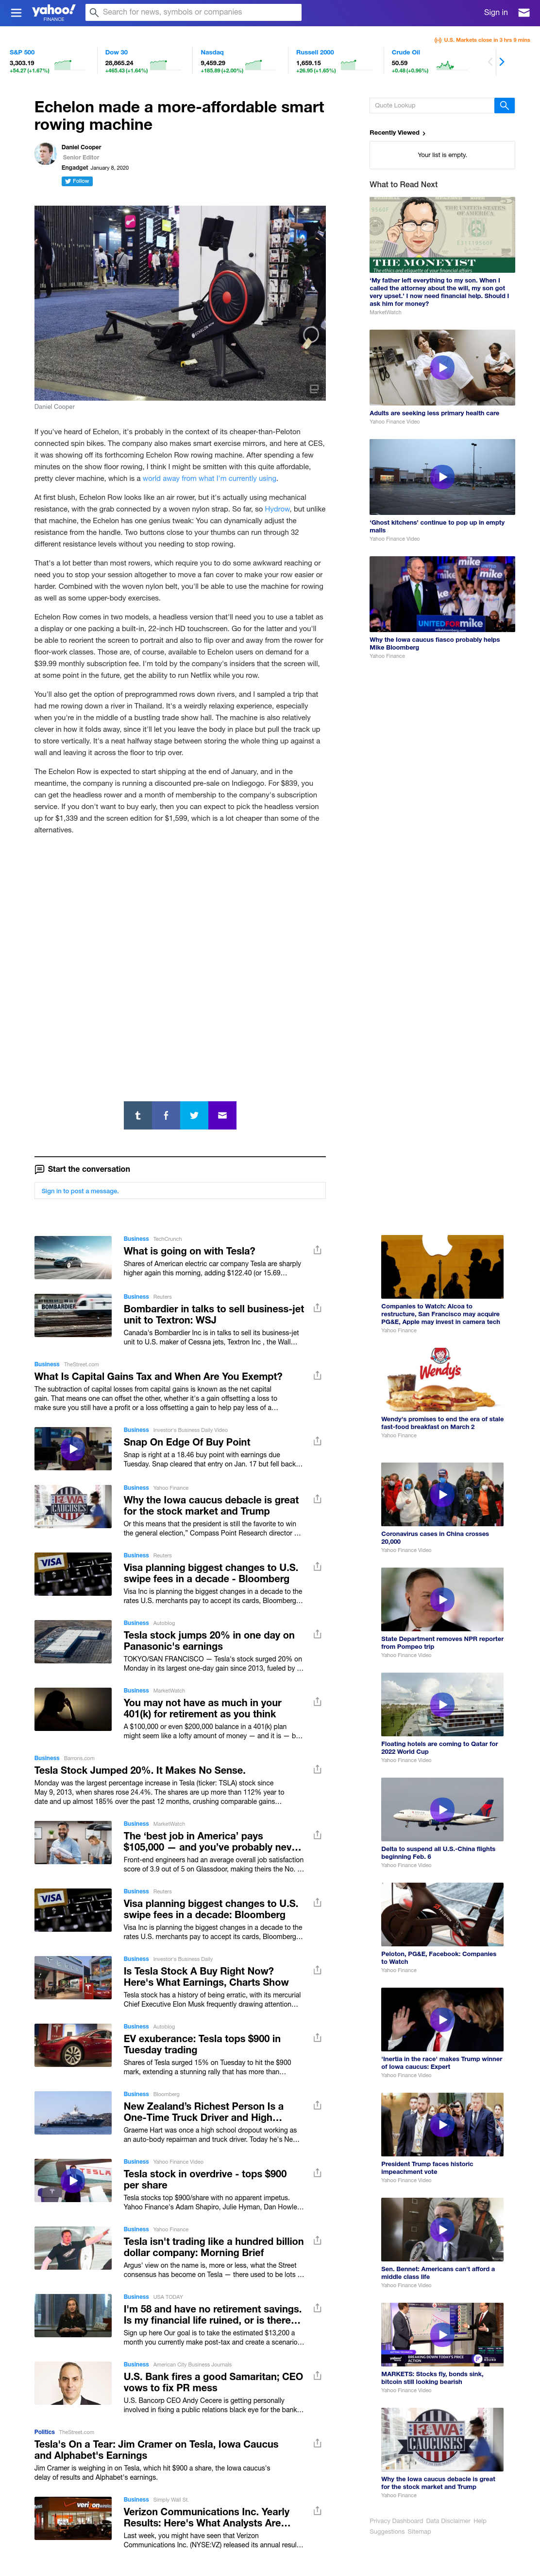The image size is (540, 2576).
Task: Play the Delta suspends U.S.-China flights video
Action: pyautogui.click(x=442, y=1809)
